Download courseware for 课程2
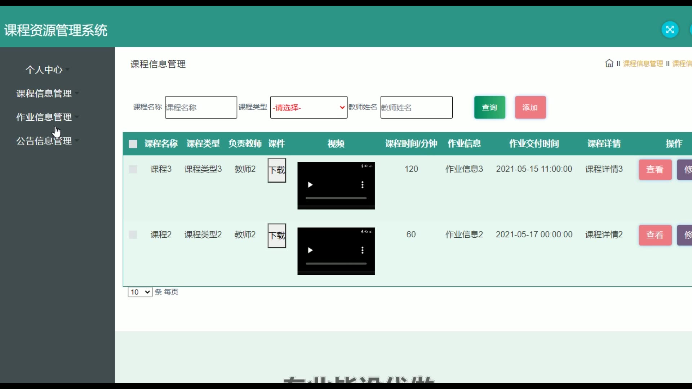692x389 pixels. [x=277, y=236]
